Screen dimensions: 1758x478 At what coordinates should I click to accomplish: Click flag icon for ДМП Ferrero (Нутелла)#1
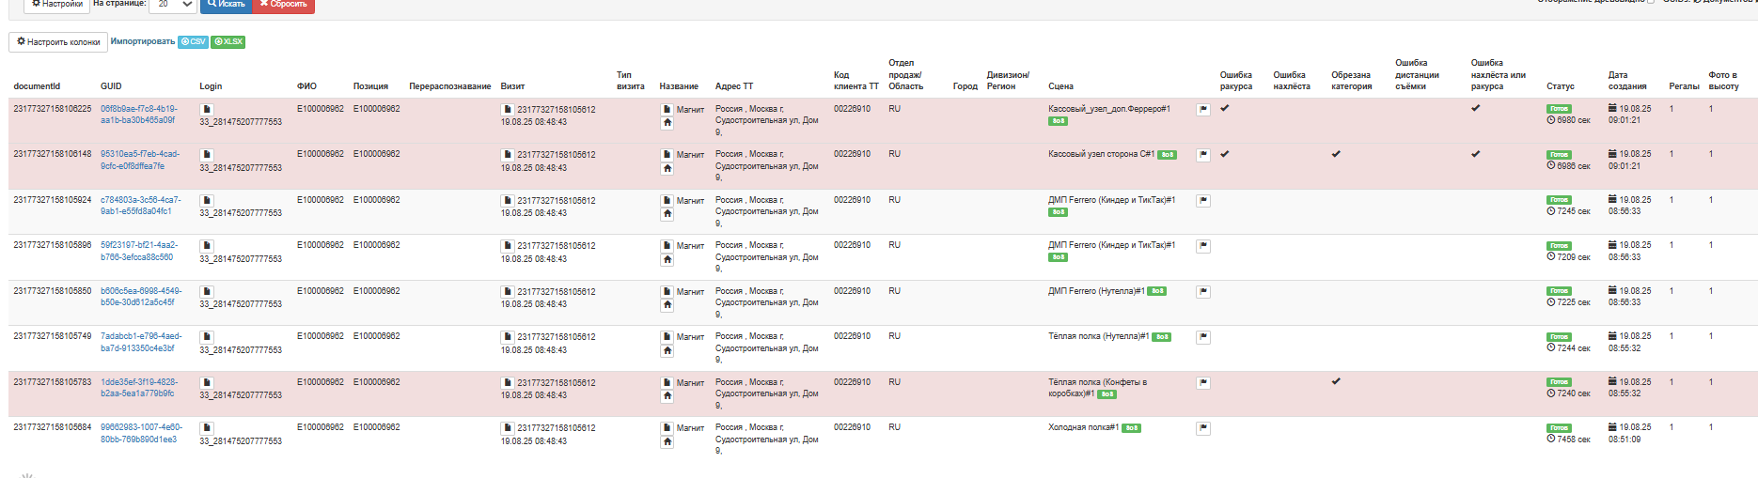[1202, 292]
